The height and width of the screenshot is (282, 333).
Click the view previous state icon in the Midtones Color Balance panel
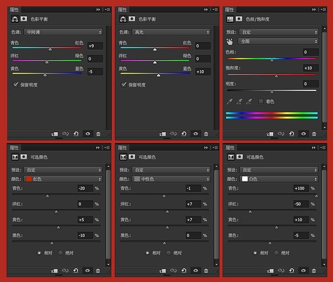(x=65, y=134)
